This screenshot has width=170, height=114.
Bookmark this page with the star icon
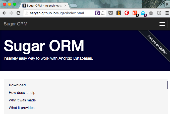point(103,13)
